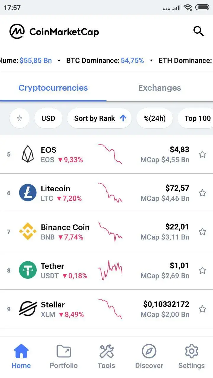Screen dimensions: 213x378
Task: Toggle the watchlist star filter chip
Action: tap(20, 118)
